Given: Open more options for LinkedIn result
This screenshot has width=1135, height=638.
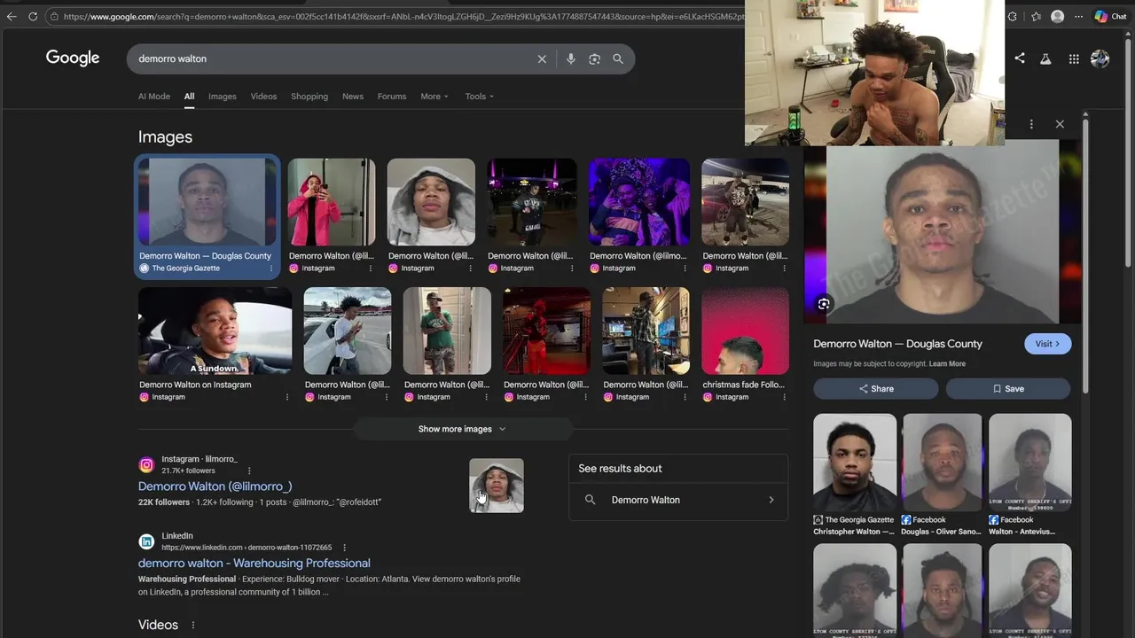Looking at the screenshot, I should tap(344, 548).
